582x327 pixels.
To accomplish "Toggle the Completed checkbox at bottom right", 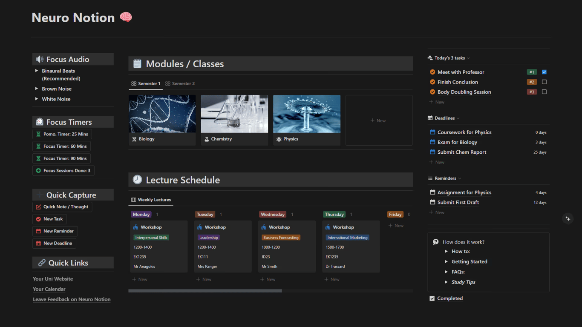I will coord(432,298).
